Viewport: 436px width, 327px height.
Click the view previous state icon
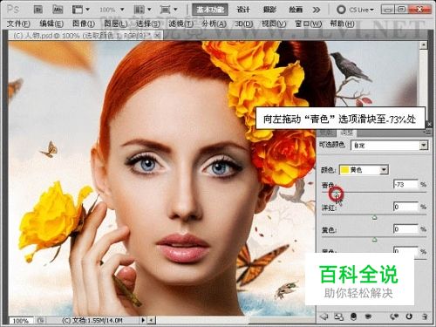click(x=394, y=317)
